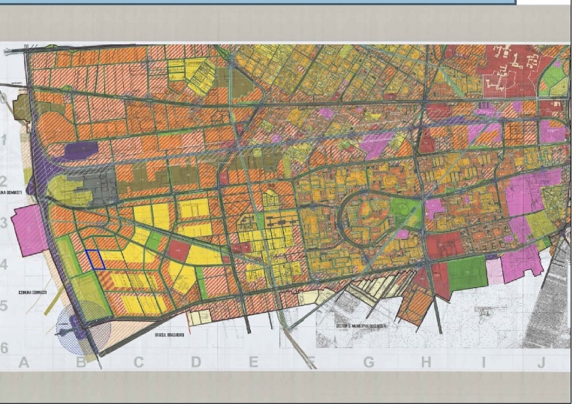This screenshot has height=409, width=576.
Task: Click the blue title bar at top
Action: pos(258,2)
